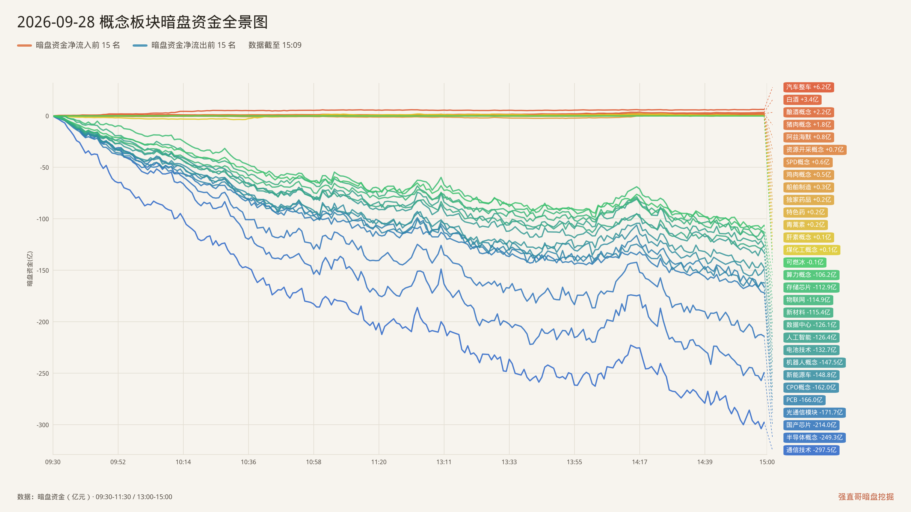Click the 15:00 x-axis tick label
This screenshot has height=512, width=911.
[x=767, y=462]
